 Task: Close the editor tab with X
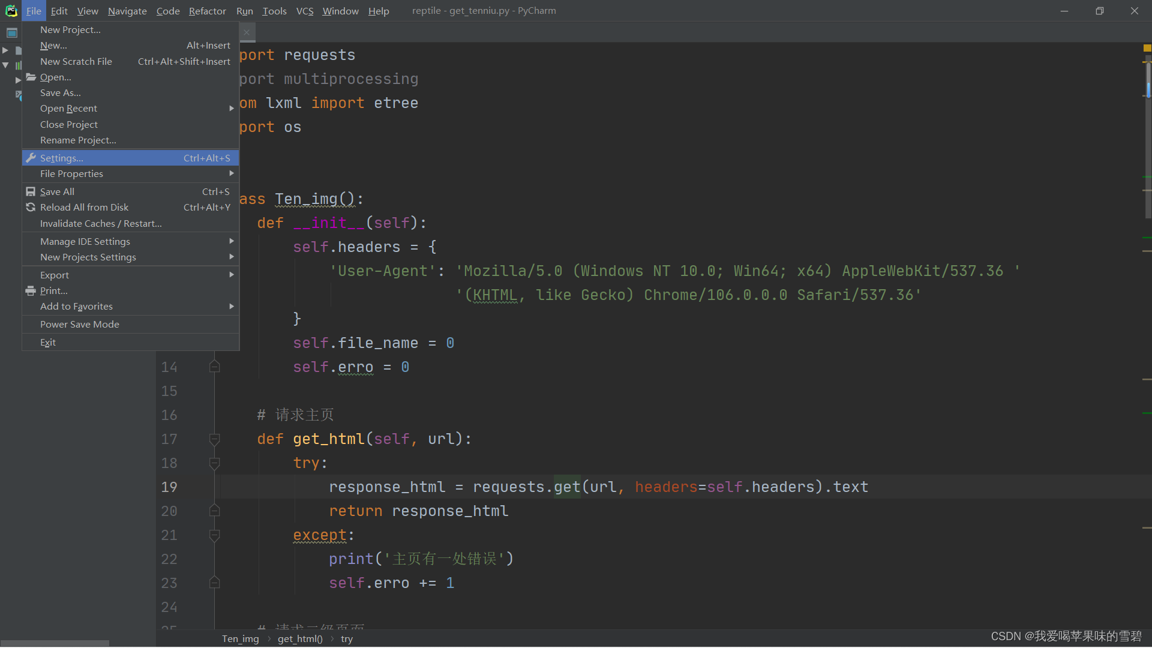(247, 32)
